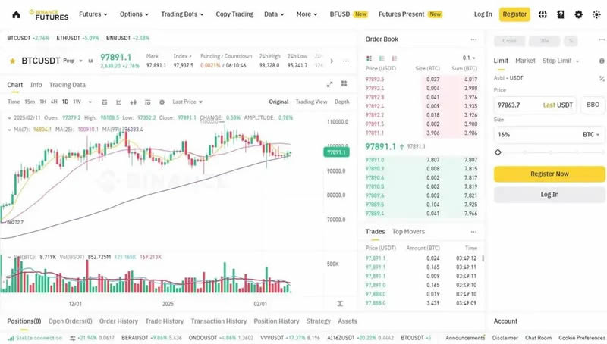This screenshot has width=607, height=344.
Task: Open the ticker bar three-dot menu
Action: pyautogui.click(x=346, y=61)
